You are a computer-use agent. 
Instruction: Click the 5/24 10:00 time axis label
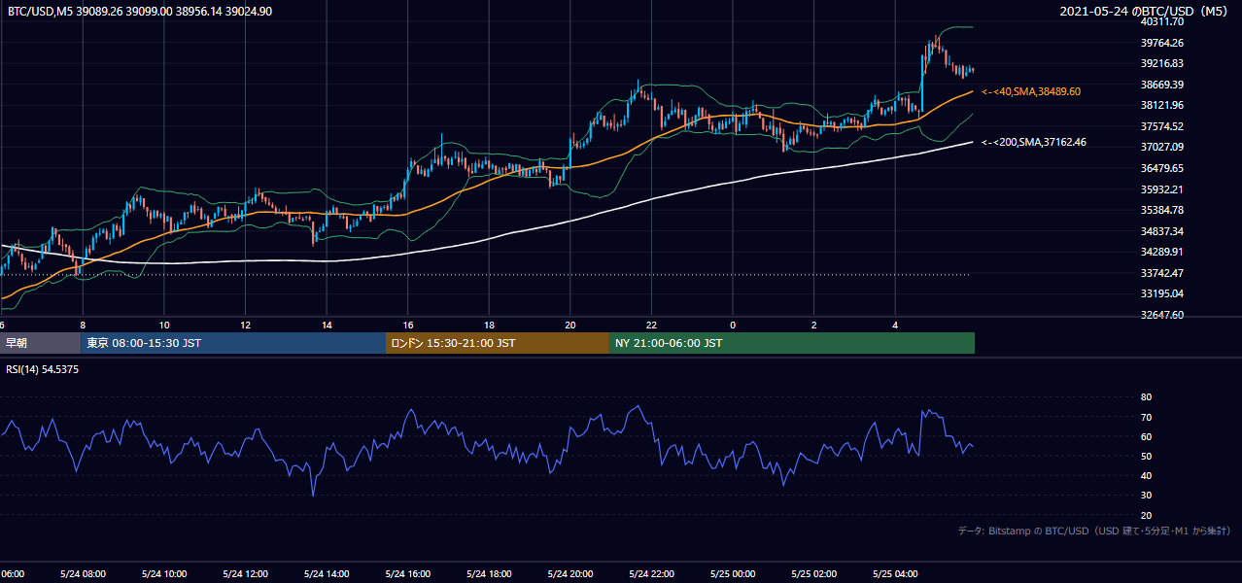164,574
